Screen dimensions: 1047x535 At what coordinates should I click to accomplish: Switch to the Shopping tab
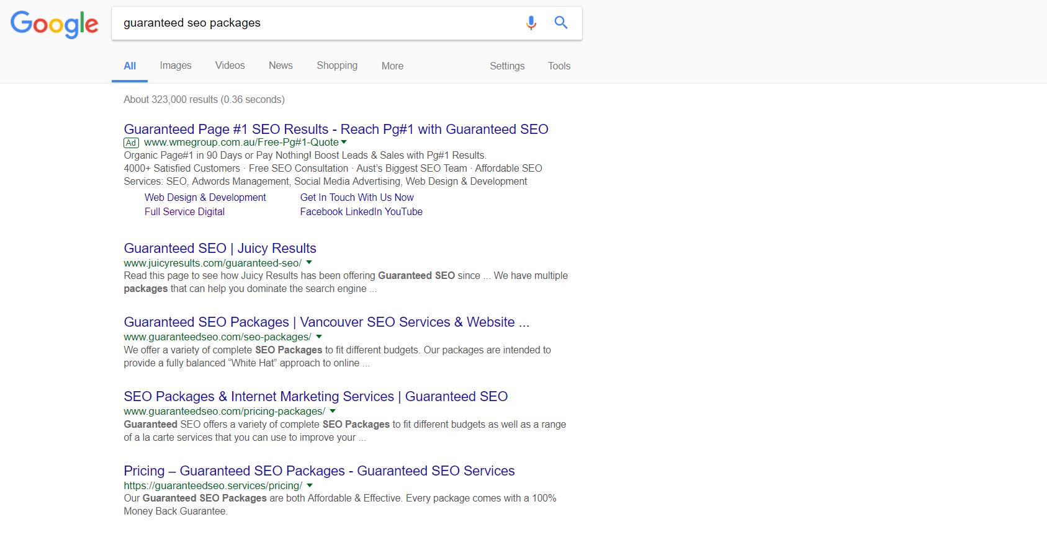(337, 66)
